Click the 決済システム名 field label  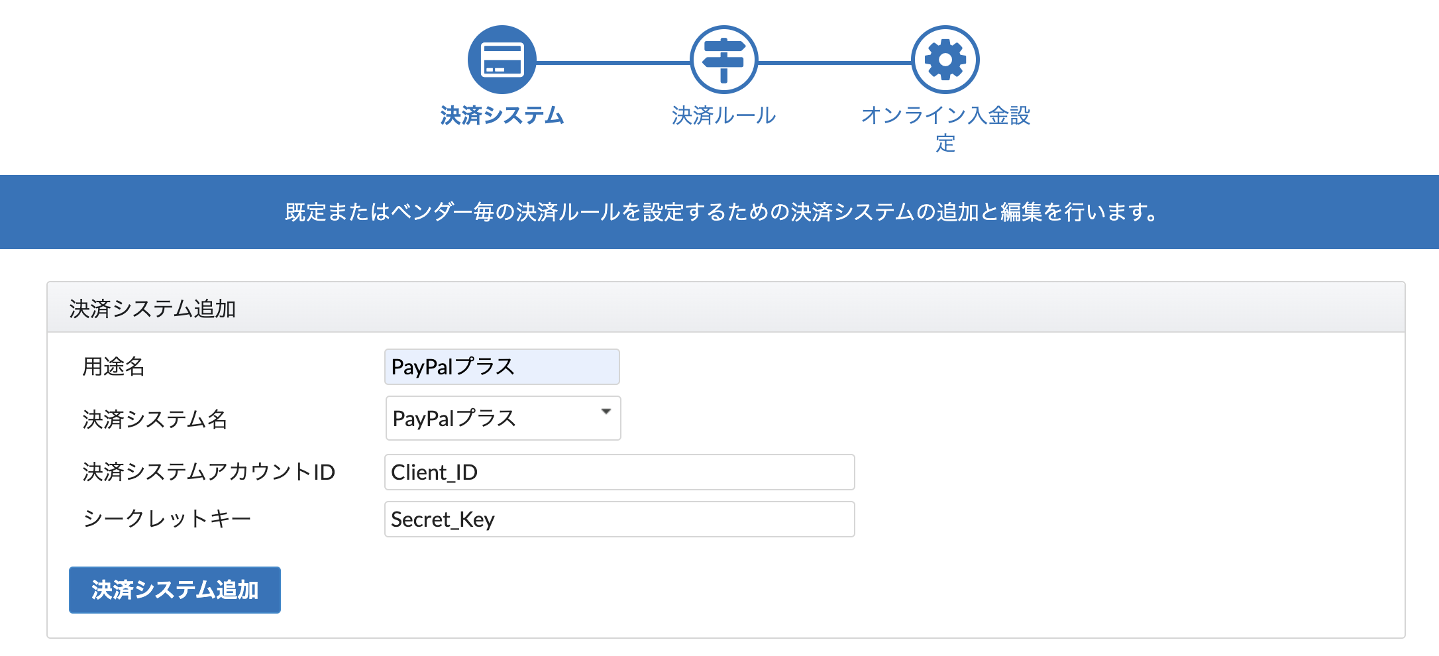(154, 419)
